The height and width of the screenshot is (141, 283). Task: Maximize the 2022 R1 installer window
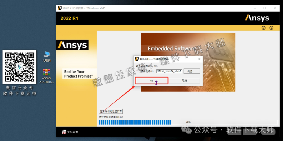[x=264, y=8]
